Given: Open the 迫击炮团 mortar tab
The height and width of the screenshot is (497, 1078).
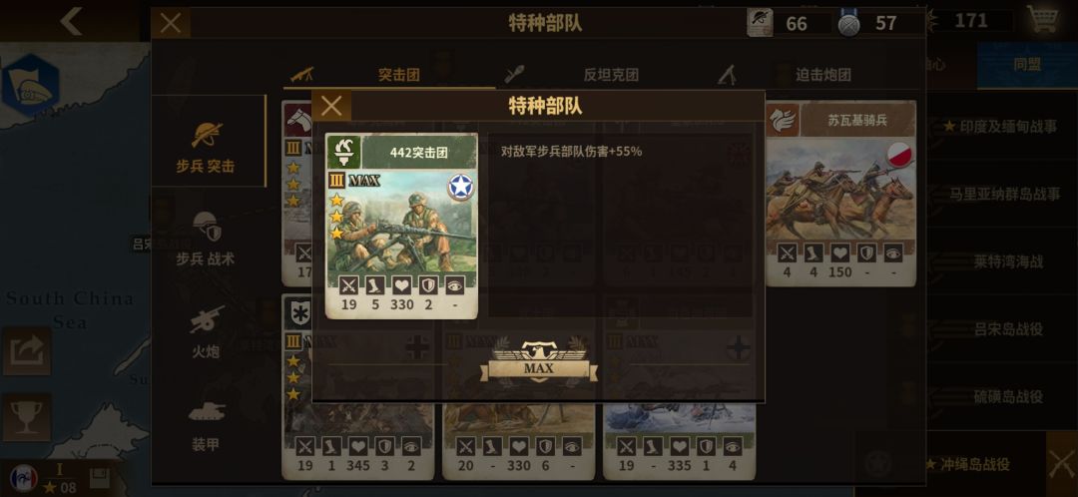Looking at the screenshot, I should point(822,74).
